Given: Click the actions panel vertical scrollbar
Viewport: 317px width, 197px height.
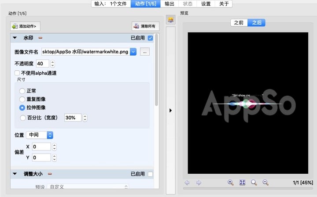Looking at the screenshot, I should (x=156, y=71).
